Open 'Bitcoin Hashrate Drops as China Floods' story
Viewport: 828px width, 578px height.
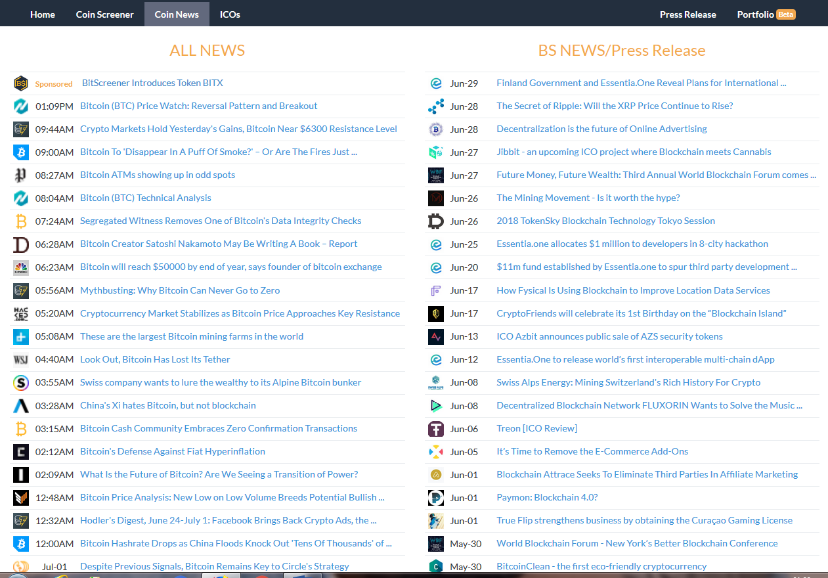pos(236,543)
